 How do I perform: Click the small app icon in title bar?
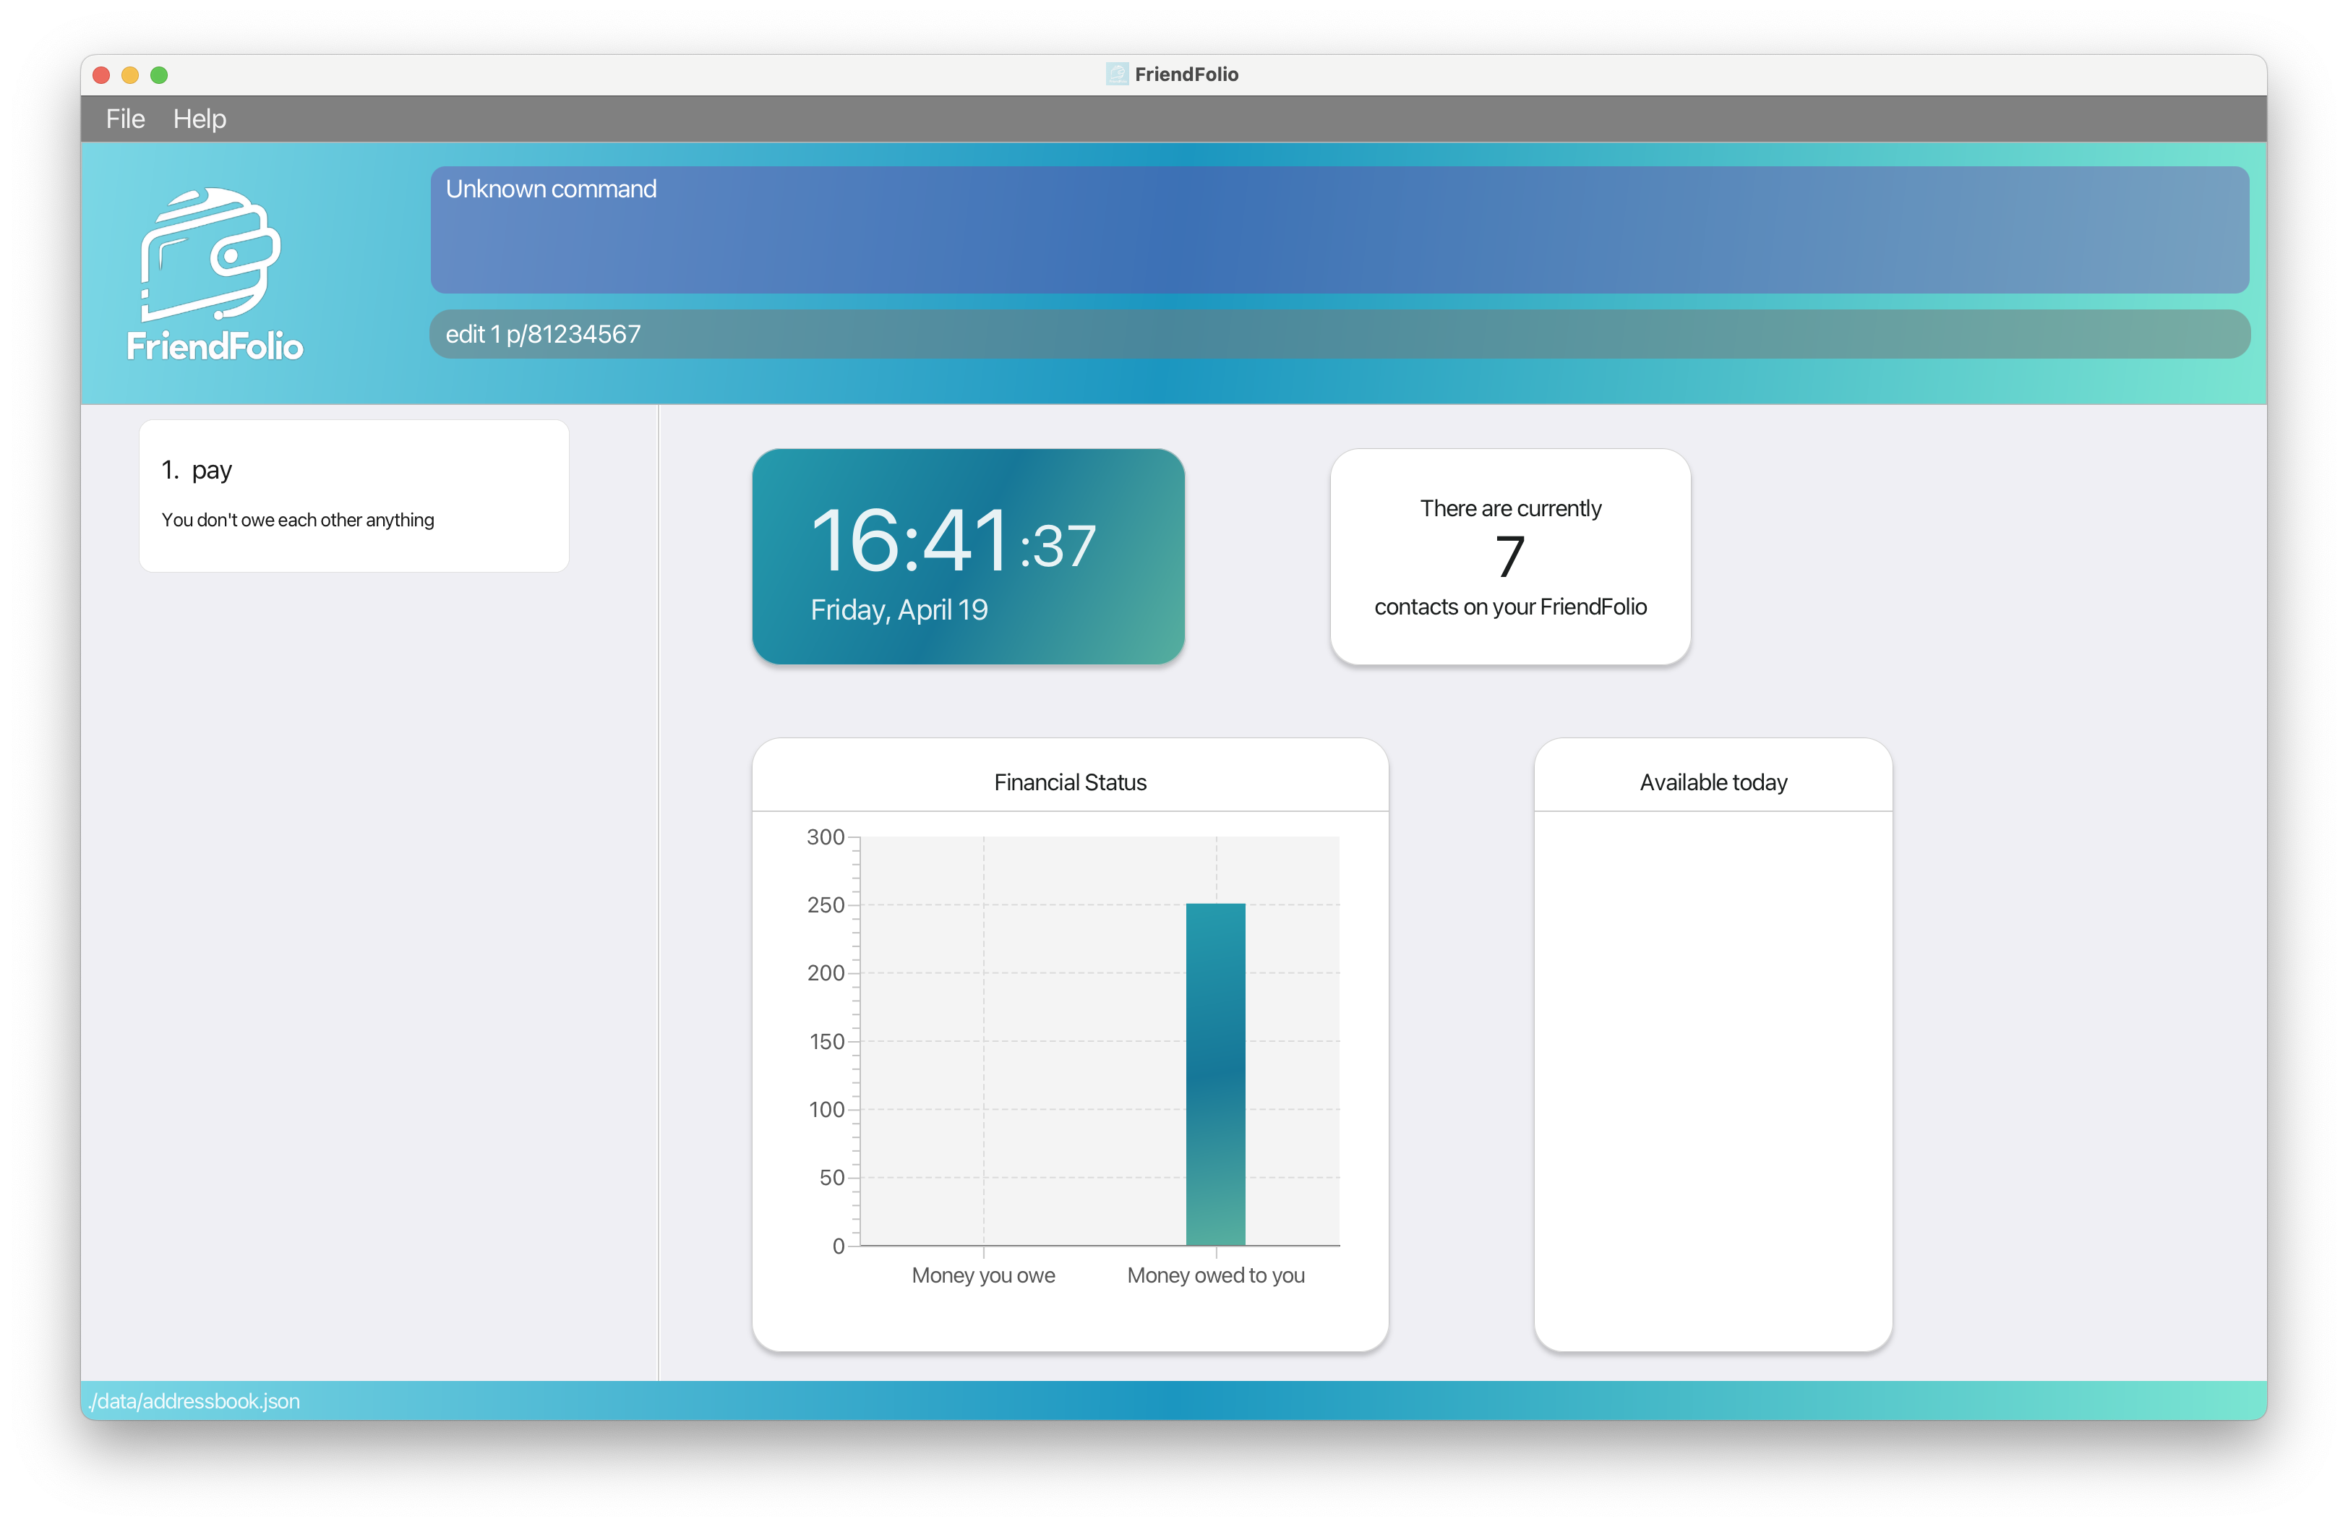(x=1115, y=74)
